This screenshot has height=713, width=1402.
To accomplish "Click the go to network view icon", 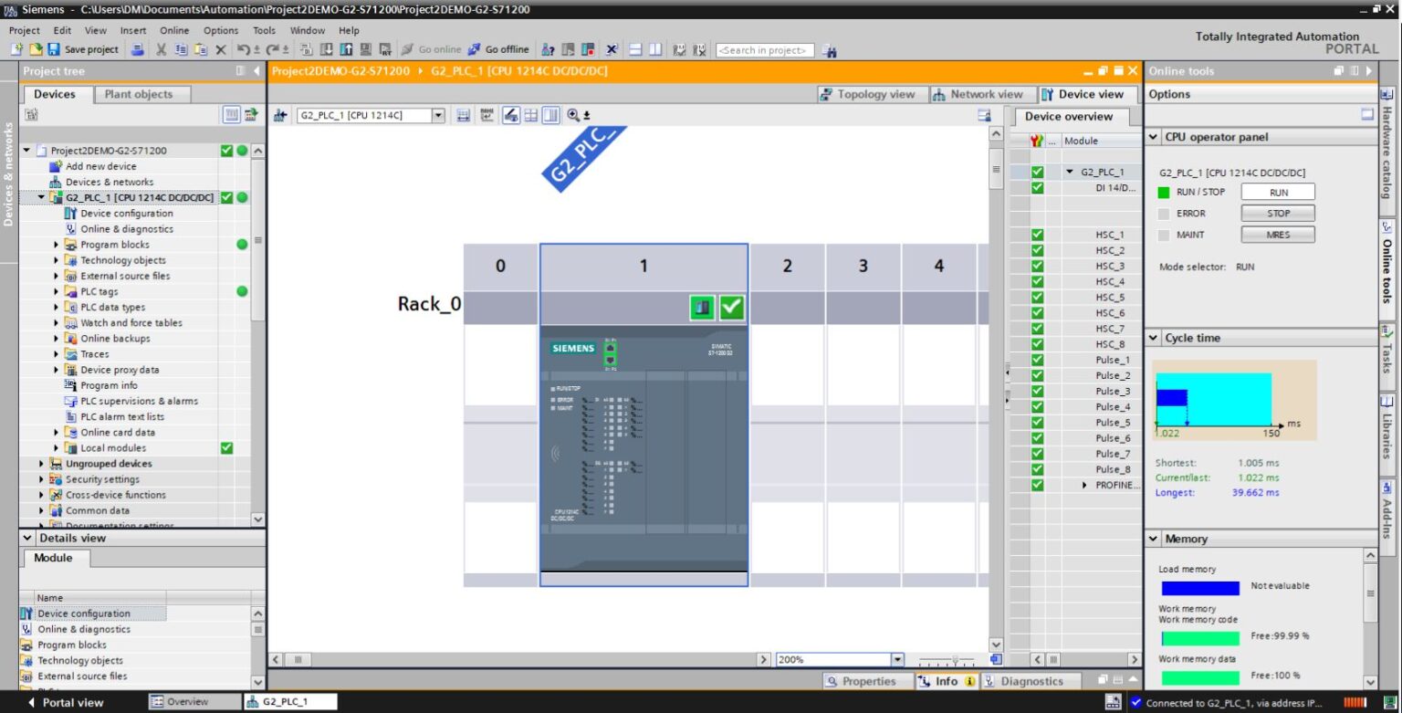I will 280,115.
